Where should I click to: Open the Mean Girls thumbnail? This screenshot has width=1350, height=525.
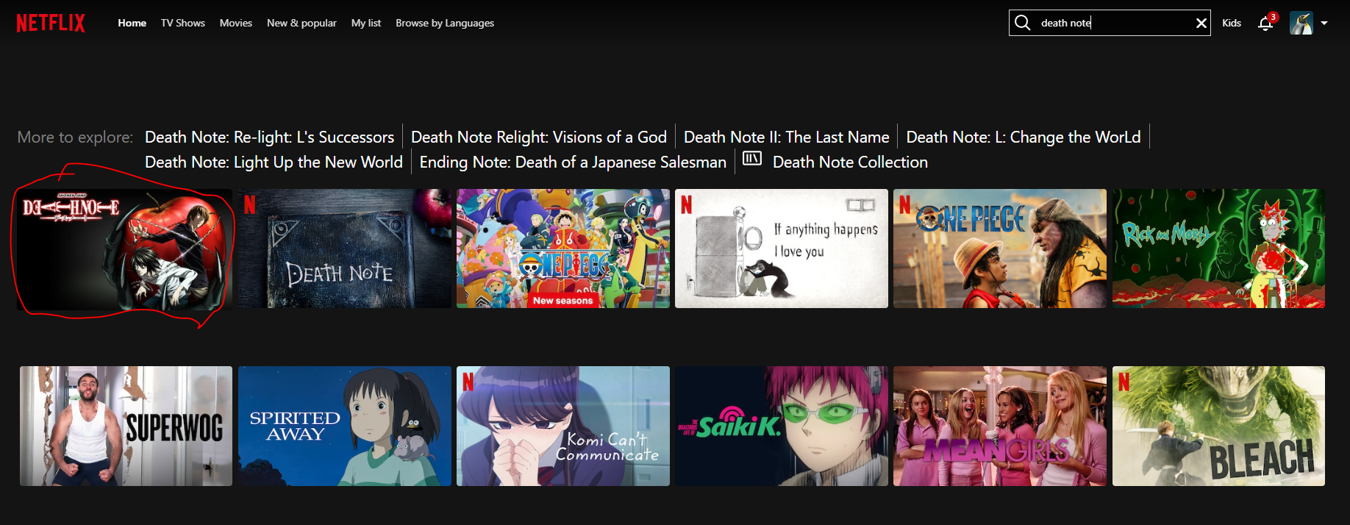(1000, 426)
